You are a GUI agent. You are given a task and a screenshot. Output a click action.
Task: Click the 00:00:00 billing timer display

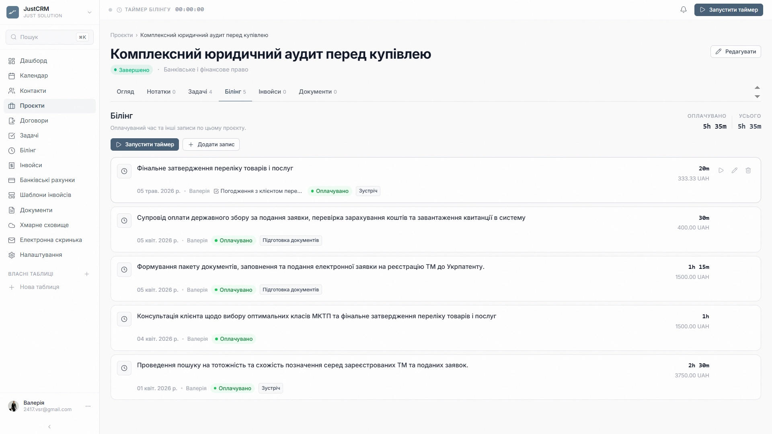[x=189, y=10]
